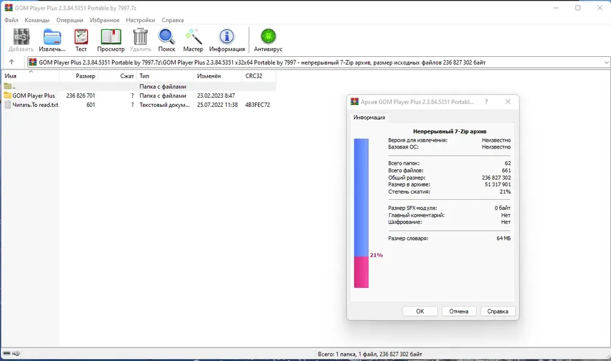The image size is (611, 361).
Task: Open the Настройки menu
Action: tap(141, 20)
